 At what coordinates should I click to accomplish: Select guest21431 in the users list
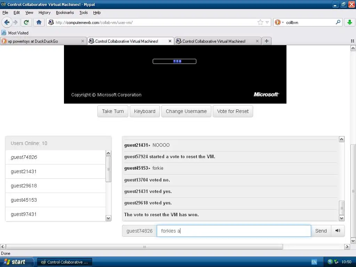pyautogui.click(x=56, y=171)
